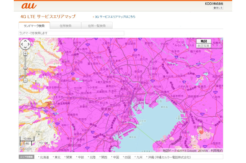This screenshot has width=246, height=163.
Task: Click the zoom slider handle
Action: tap(25, 68)
